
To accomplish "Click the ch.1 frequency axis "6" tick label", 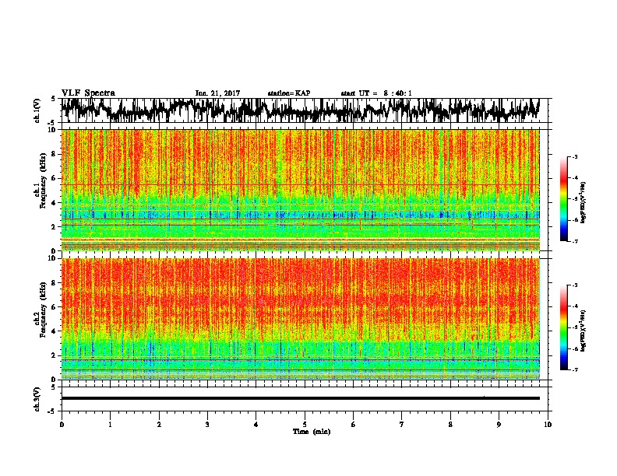I will pyautogui.click(x=55, y=178).
